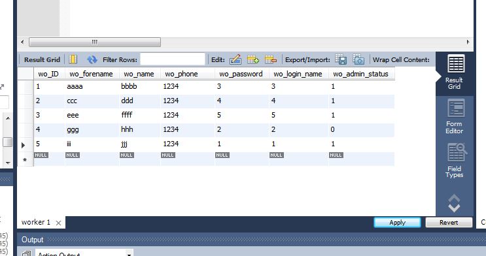Click the wo_password column header
This screenshot has width=486, height=256.
coord(242,74)
